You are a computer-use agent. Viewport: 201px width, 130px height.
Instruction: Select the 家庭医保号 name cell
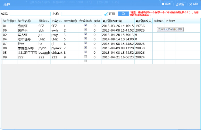pos(27,48)
